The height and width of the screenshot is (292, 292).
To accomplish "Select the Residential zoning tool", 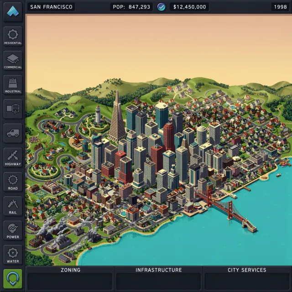I will pos(13,36).
